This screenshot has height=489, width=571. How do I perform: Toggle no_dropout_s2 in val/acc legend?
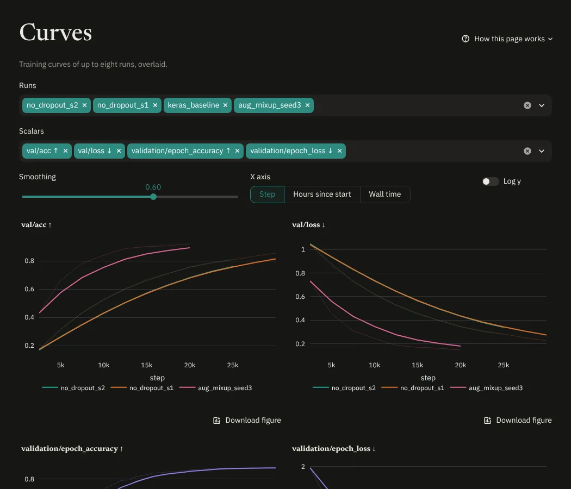[x=73, y=388]
